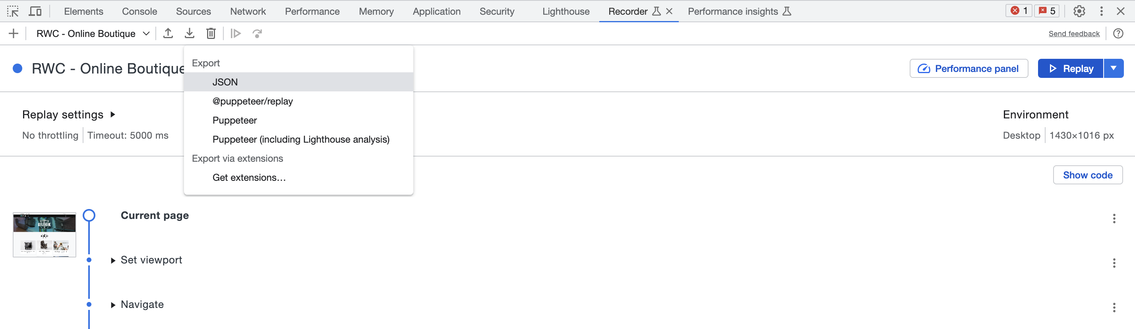Open the Replay speed dropdown arrow
Screen dimensions: 1135x329
point(1114,68)
